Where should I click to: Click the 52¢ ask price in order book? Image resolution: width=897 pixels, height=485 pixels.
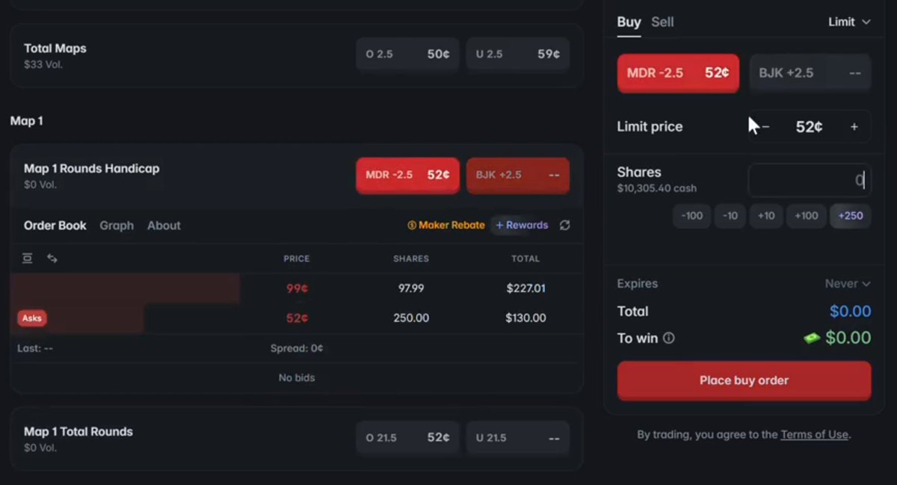point(297,318)
